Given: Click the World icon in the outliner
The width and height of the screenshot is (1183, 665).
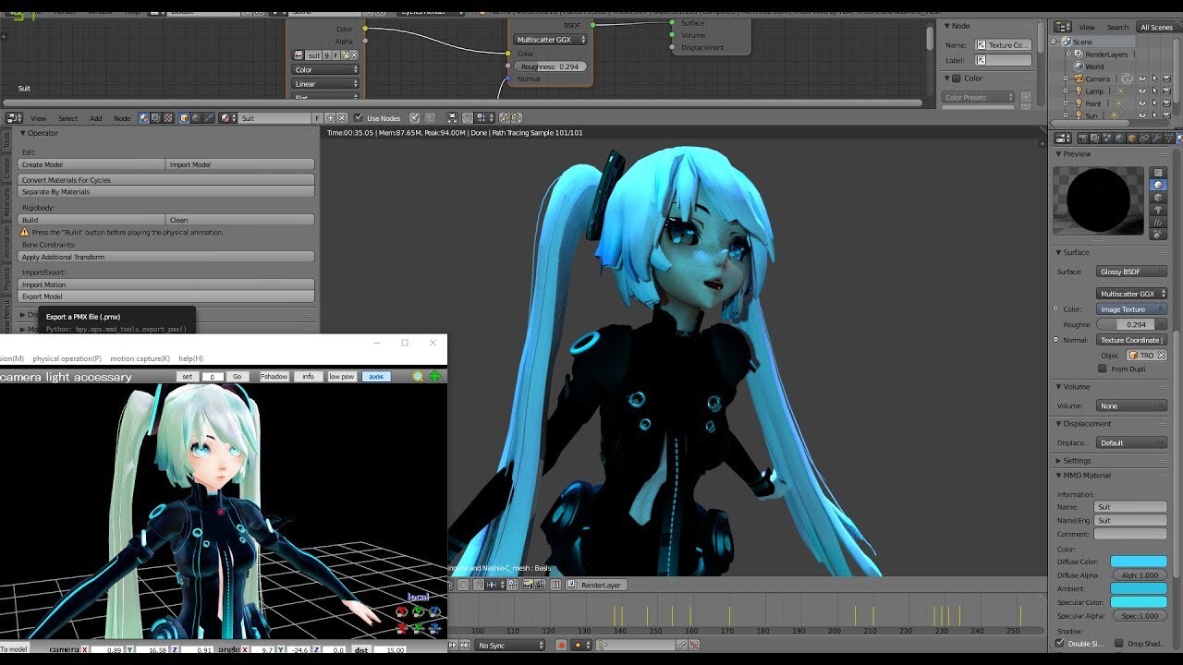Looking at the screenshot, I should [x=1078, y=66].
